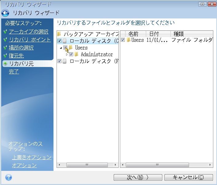Click the Local Disk (C) drive icon
The height and width of the screenshot is (185, 217).
coord(65,41)
